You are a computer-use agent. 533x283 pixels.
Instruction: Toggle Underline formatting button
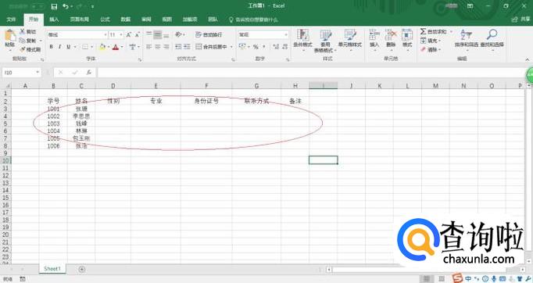coord(68,47)
